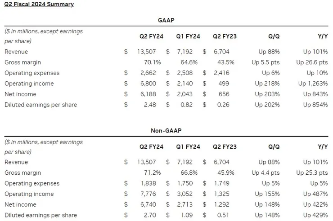Click the Q2 Fiscal 2024 Summary heading

39,4
